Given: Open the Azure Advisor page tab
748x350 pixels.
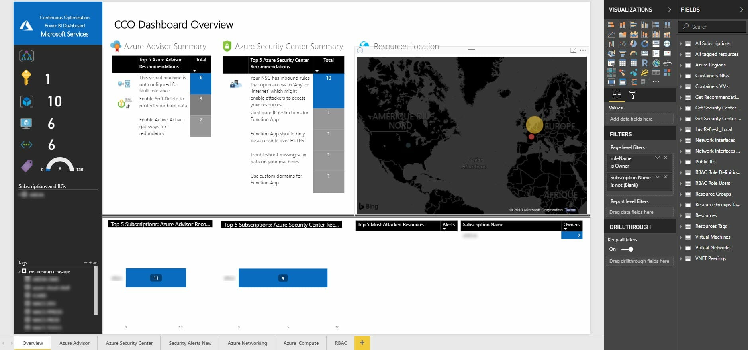Looking at the screenshot, I should click(74, 343).
